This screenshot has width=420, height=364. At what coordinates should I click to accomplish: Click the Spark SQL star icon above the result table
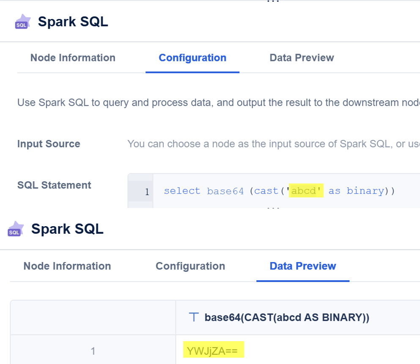16,229
